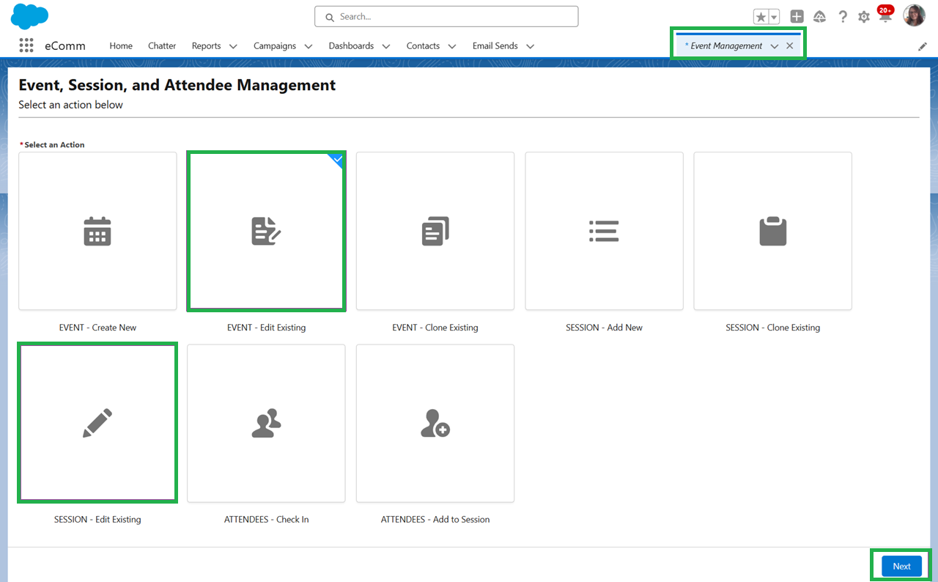Click the Salesforce cloud logo
Viewport: 938px width, 582px height.
(29, 16)
